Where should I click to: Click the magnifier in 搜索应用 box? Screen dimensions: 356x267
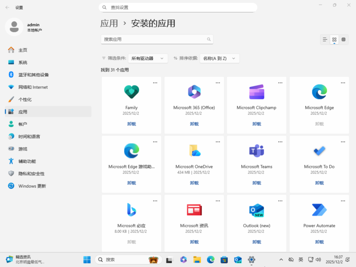pyautogui.click(x=209, y=39)
